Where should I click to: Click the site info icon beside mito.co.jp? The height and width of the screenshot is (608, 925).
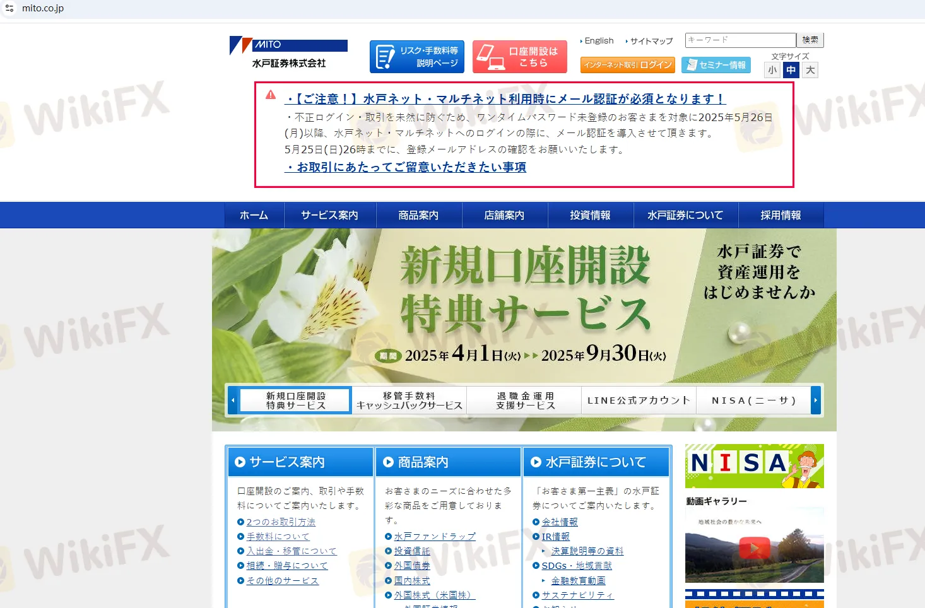[9, 8]
